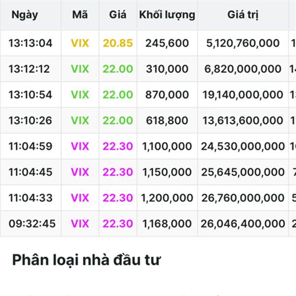Select the VIX ticker at 13:10:54
Image resolution: width=296 pixels, height=296 pixels.
tap(80, 95)
